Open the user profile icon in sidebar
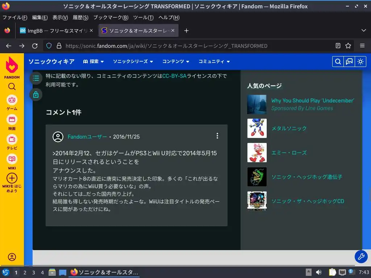 [x=12, y=257]
